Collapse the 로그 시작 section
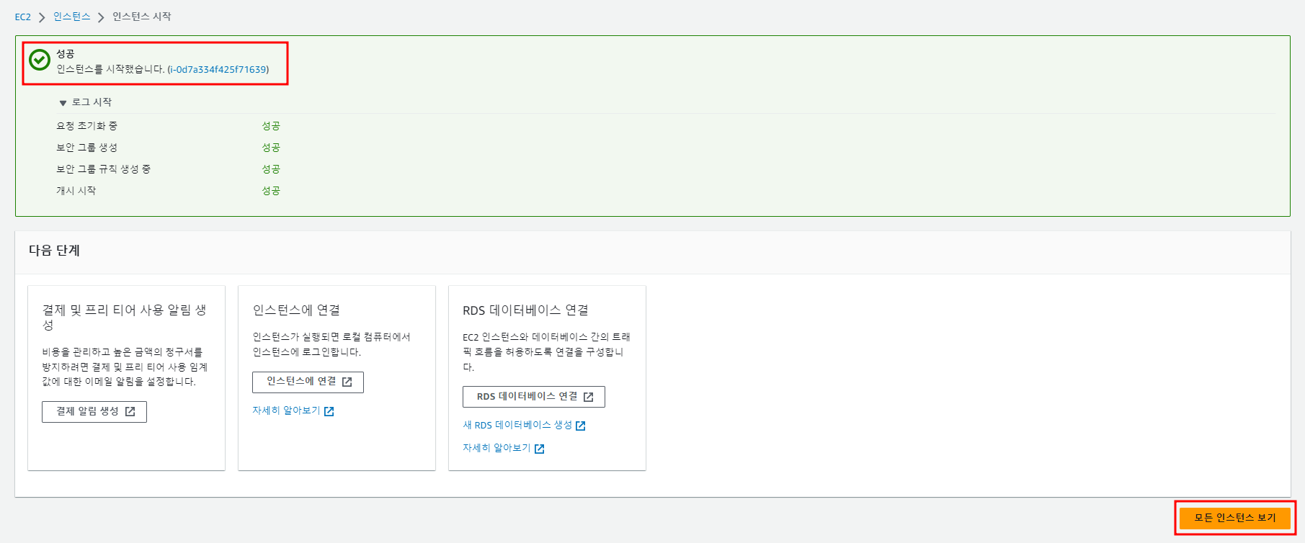Screen dimensions: 1305x543 (85, 102)
